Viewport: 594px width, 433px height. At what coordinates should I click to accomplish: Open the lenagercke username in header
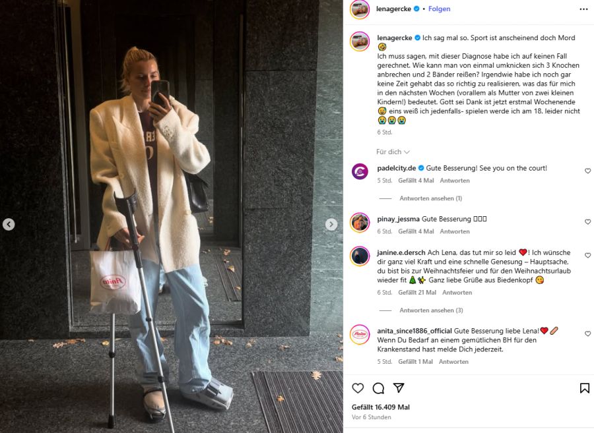pyautogui.click(x=393, y=9)
